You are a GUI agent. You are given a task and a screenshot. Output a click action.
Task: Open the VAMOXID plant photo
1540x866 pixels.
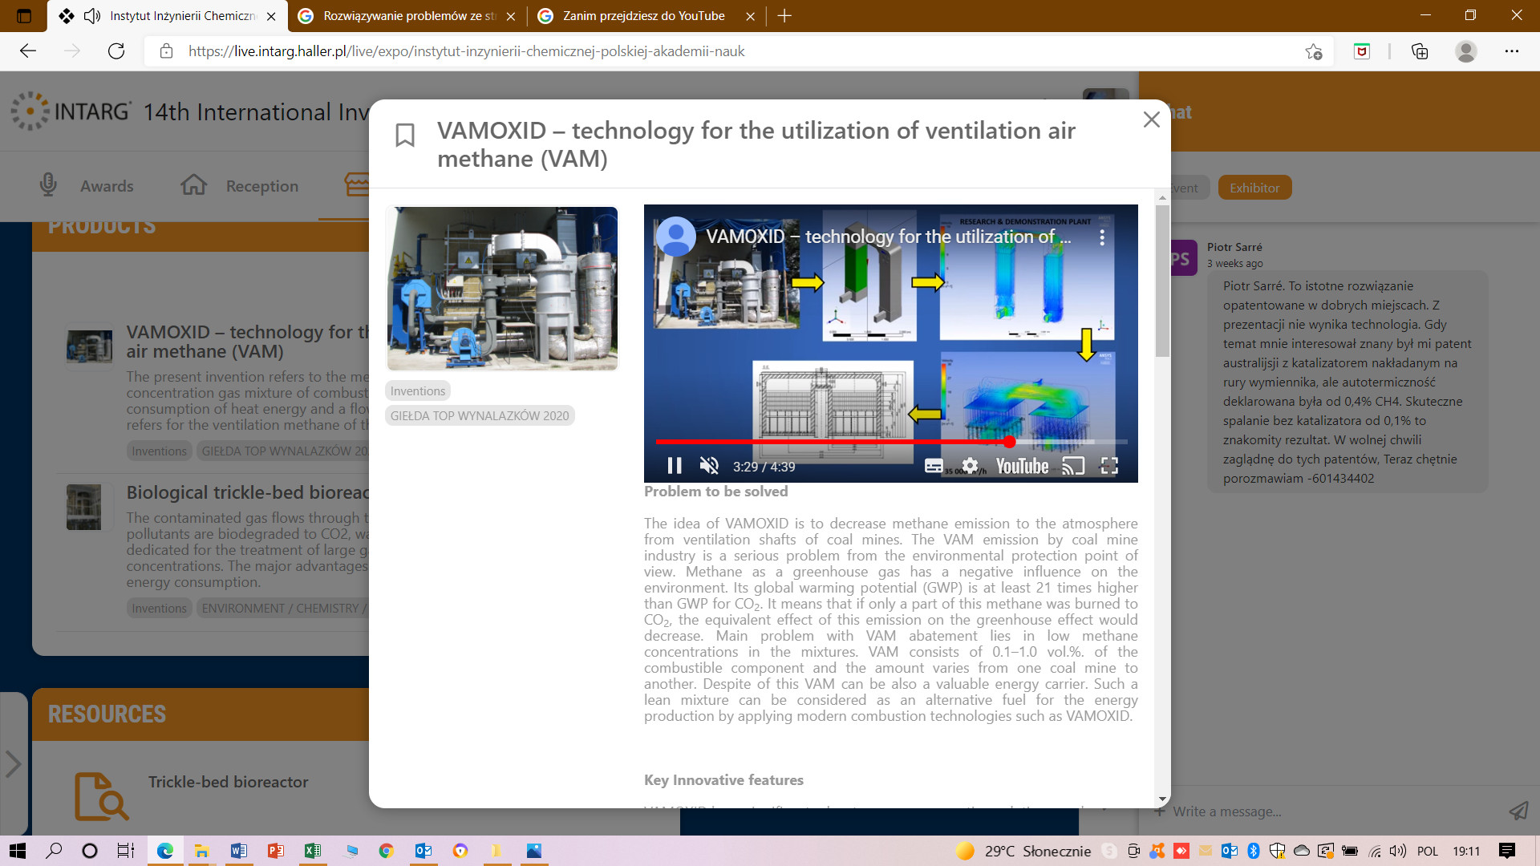[x=502, y=288]
